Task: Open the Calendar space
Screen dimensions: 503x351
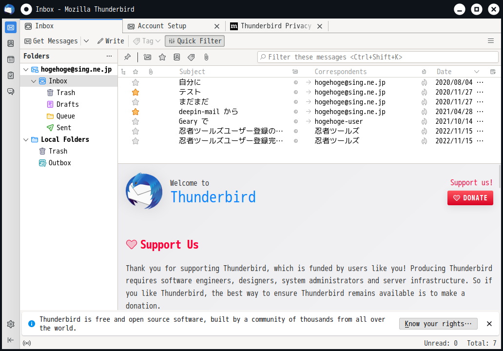Action: (x=11, y=59)
